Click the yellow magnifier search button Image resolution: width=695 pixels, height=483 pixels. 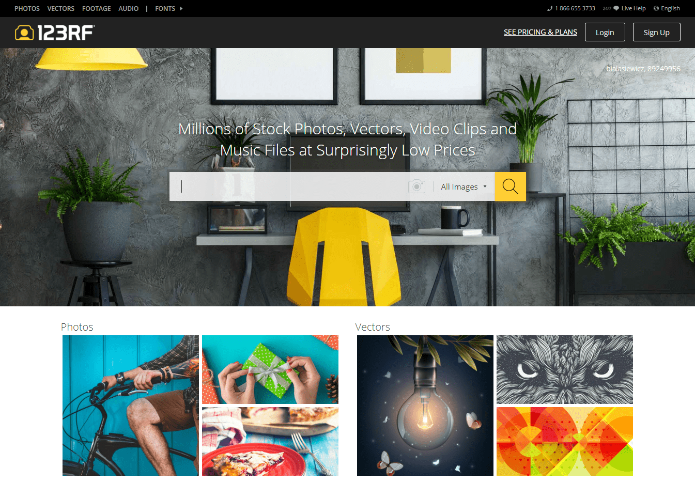[x=510, y=186]
